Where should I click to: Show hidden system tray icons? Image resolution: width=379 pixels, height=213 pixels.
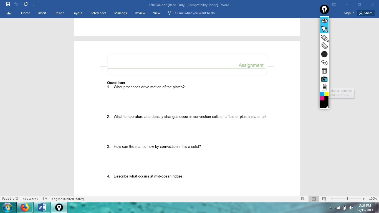[331, 208]
